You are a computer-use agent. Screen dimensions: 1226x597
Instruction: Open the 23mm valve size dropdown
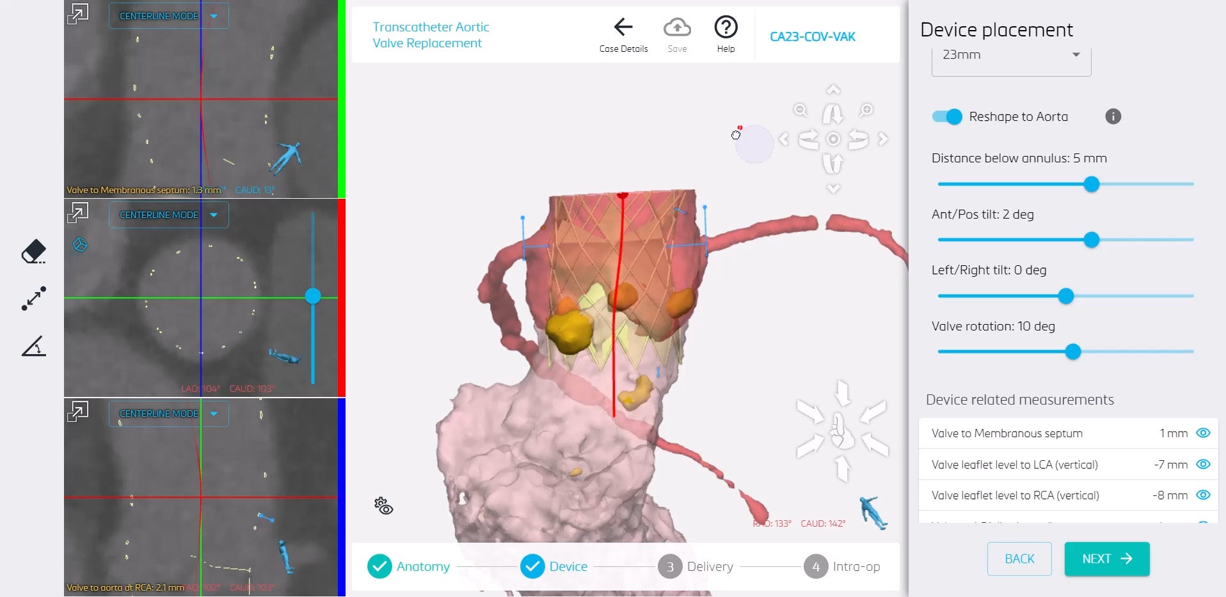(x=1010, y=54)
